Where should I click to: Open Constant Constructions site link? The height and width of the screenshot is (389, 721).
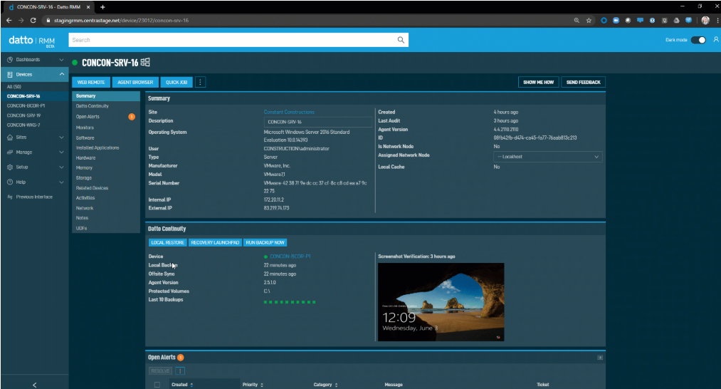pyautogui.click(x=289, y=112)
